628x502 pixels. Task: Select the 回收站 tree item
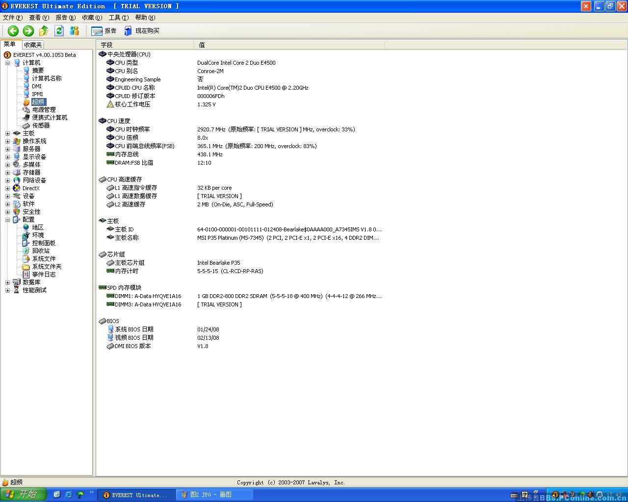click(x=41, y=251)
